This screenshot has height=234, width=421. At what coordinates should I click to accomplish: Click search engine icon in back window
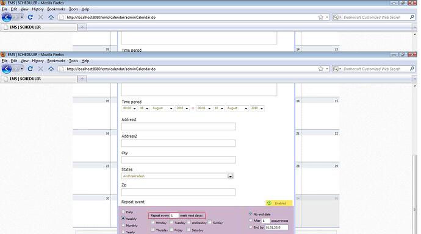click(336, 17)
